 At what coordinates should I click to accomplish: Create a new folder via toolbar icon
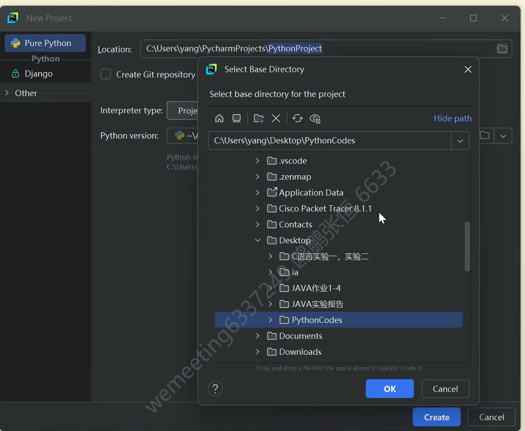pos(258,118)
